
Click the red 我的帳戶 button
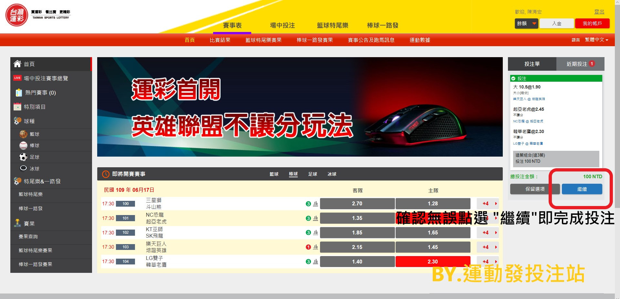pos(592,24)
